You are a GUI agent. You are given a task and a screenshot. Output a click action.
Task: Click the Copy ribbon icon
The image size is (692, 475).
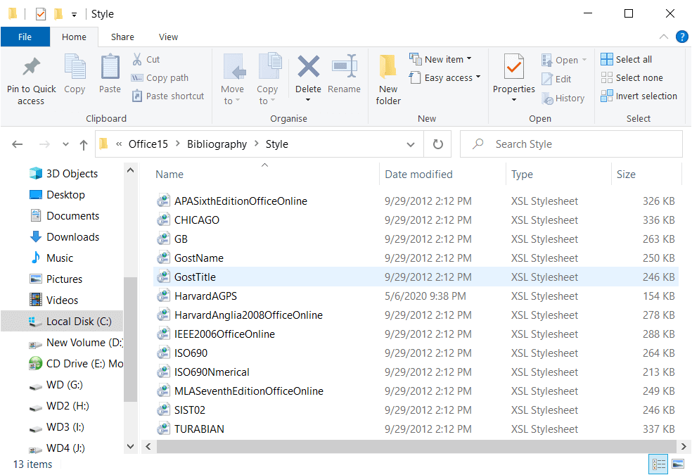click(x=75, y=67)
